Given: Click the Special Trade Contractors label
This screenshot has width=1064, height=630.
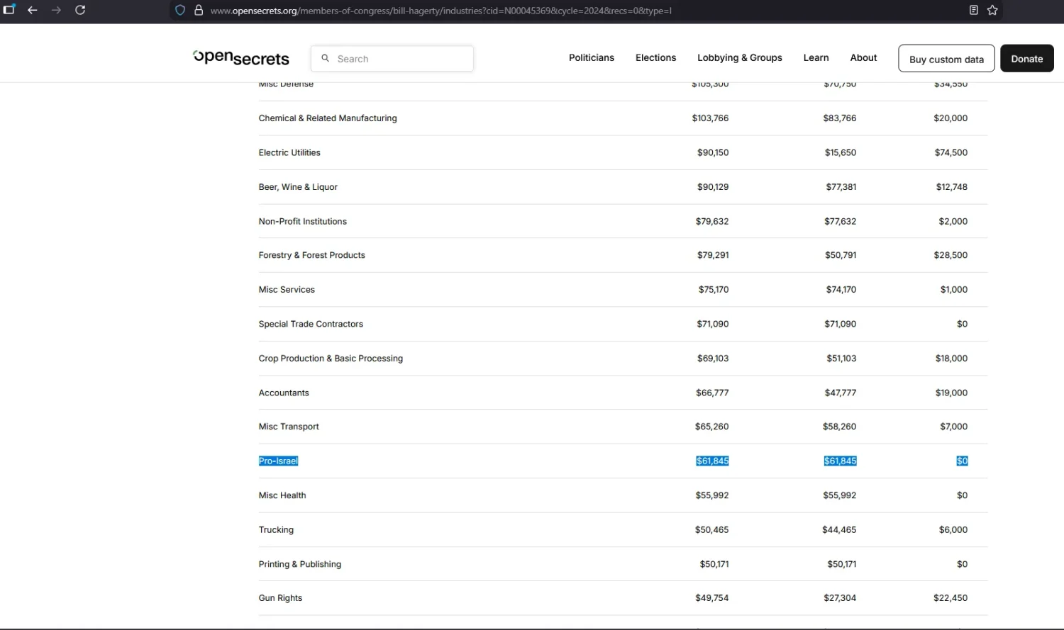Looking at the screenshot, I should click(x=311, y=324).
